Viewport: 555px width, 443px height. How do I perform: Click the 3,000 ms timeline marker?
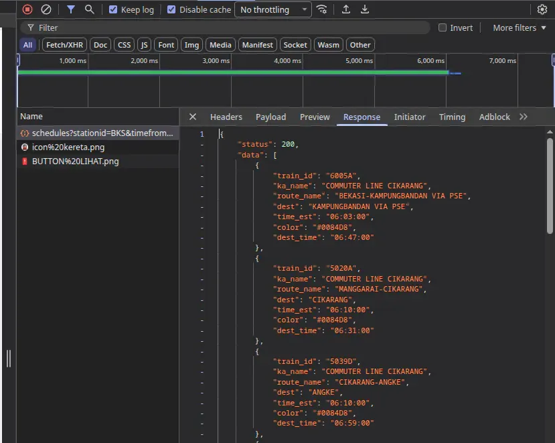point(216,60)
